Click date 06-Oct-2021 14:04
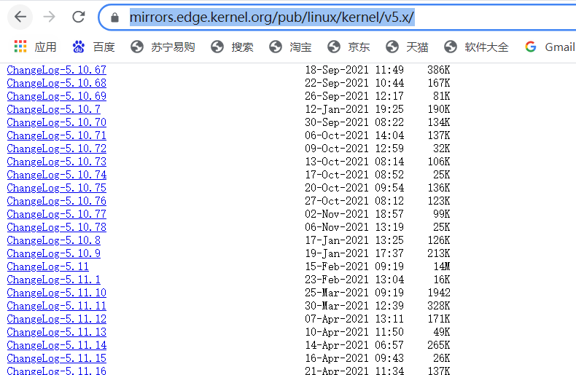This screenshot has width=576, height=375. coord(354,135)
